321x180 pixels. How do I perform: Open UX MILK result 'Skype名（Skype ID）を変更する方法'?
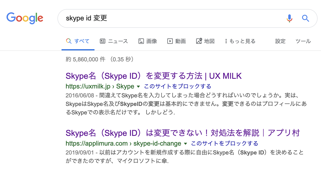(x=154, y=76)
